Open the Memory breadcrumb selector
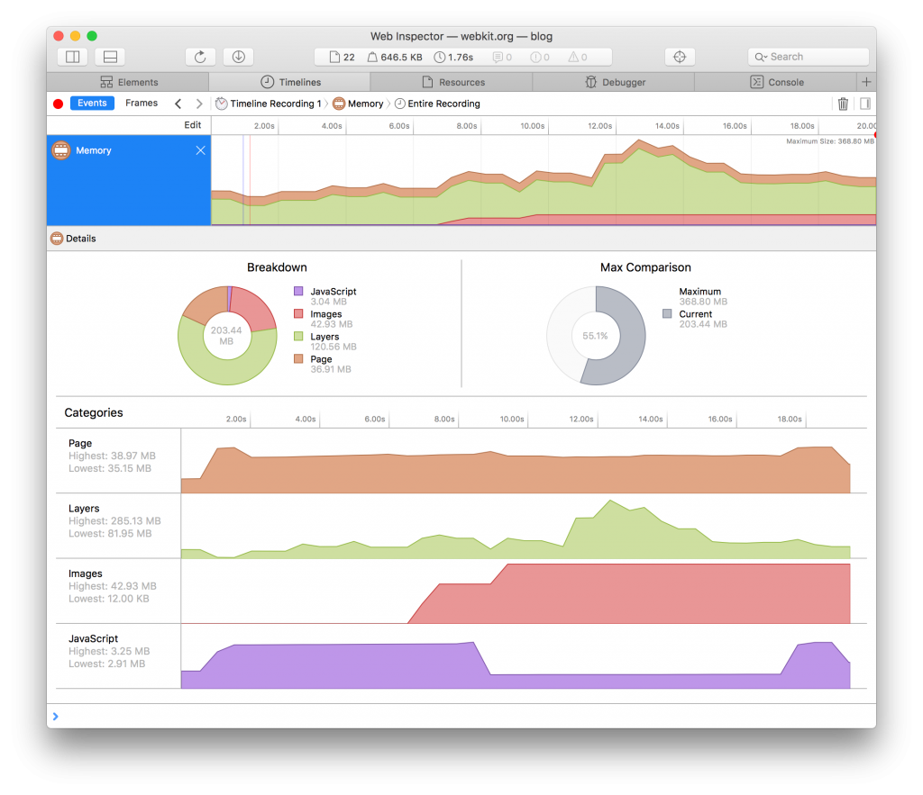 358,104
